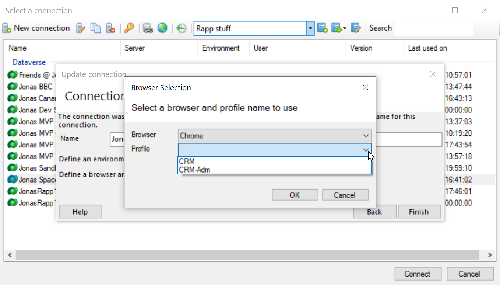This screenshot has height=285, width=500.
Task: Select the password key icon
Action: click(x=128, y=28)
